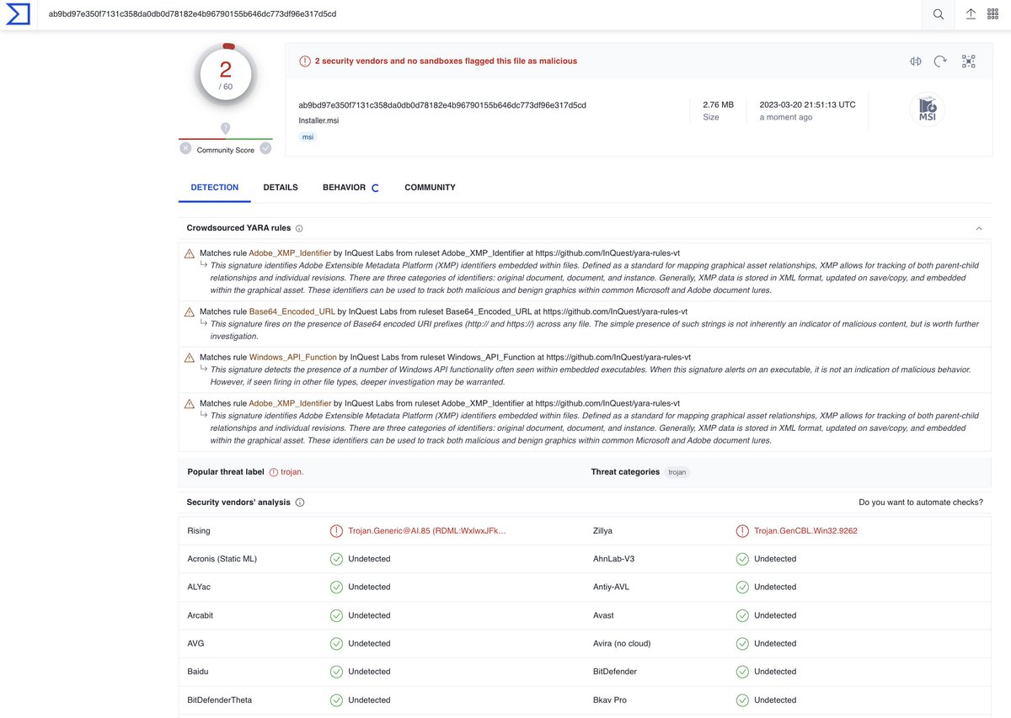Click the hash search input field
The width and height of the screenshot is (1011, 718).
click(x=480, y=14)
